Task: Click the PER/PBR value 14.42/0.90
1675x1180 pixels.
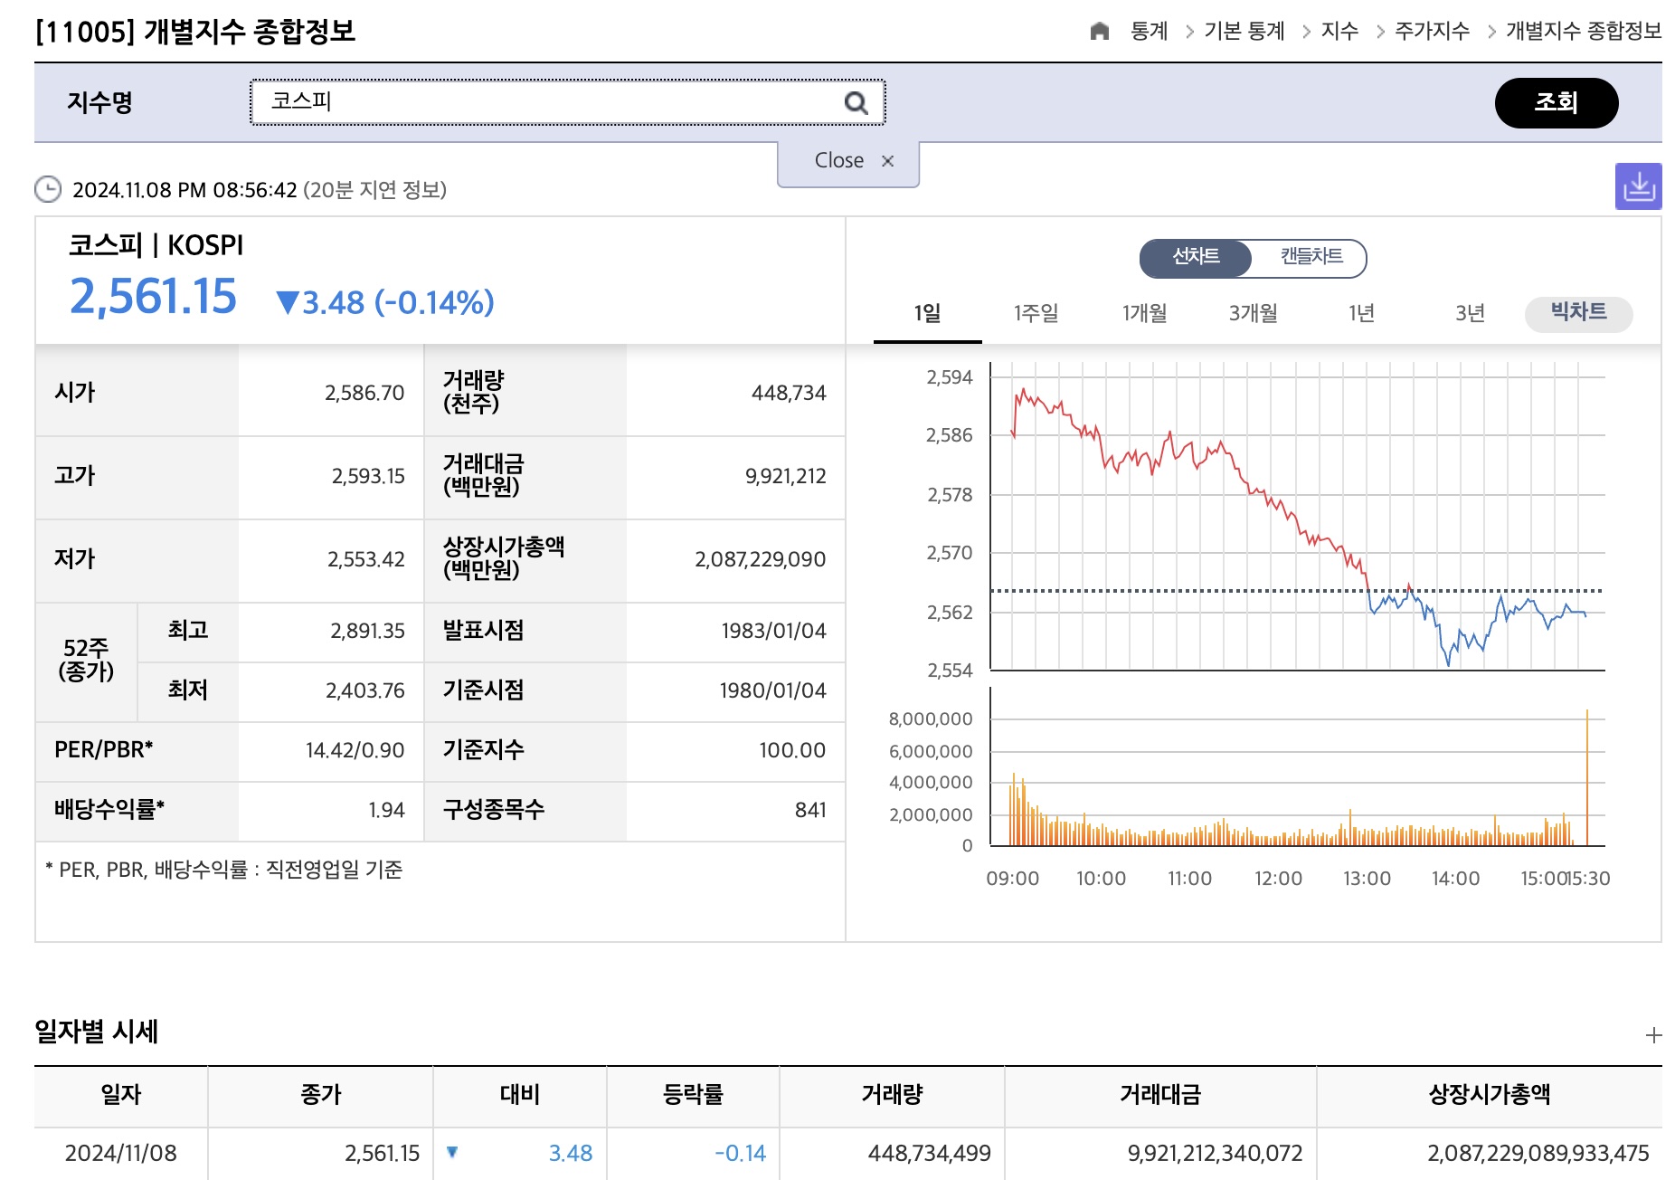Action: tap(355, 750)
